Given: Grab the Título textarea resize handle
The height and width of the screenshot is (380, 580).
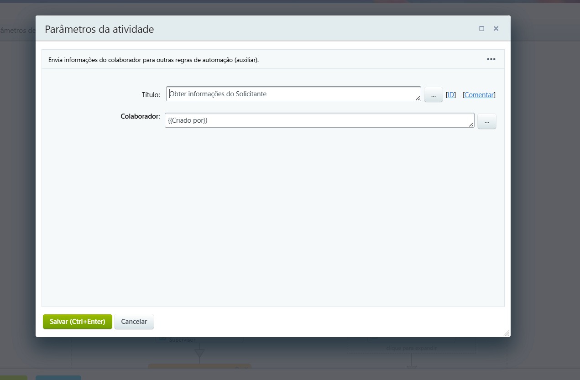Looking at the screenshot, I should coord(418,98).
